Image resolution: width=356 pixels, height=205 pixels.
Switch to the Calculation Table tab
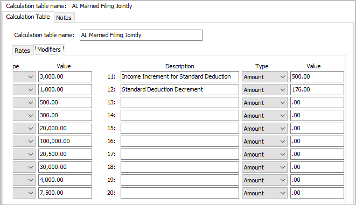tap(28, 17)
